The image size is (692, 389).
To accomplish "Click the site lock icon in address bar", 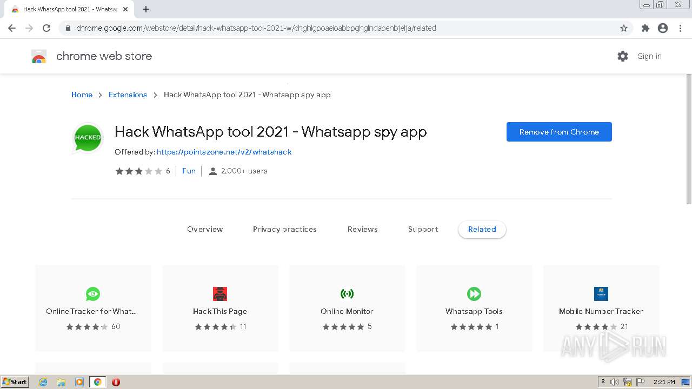I will [x=68, y=28].
